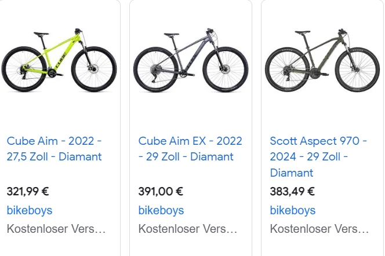The height and width of the screenshot is (256, 385).
Task: Open the Cube Aim 2022 27,5 Zoll title link
Action: tap(55, 149)
